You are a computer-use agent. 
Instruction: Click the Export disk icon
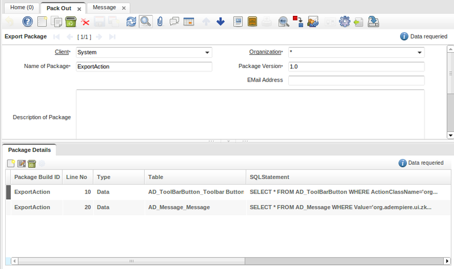pos(373,22)
